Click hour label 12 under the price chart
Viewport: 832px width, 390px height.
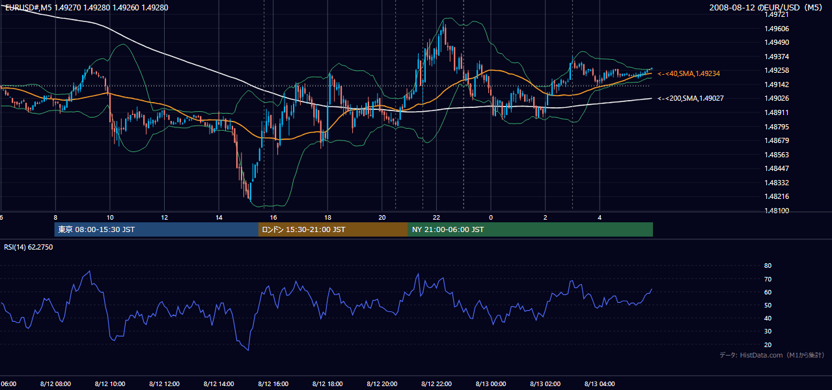click(x=164, y=217)
